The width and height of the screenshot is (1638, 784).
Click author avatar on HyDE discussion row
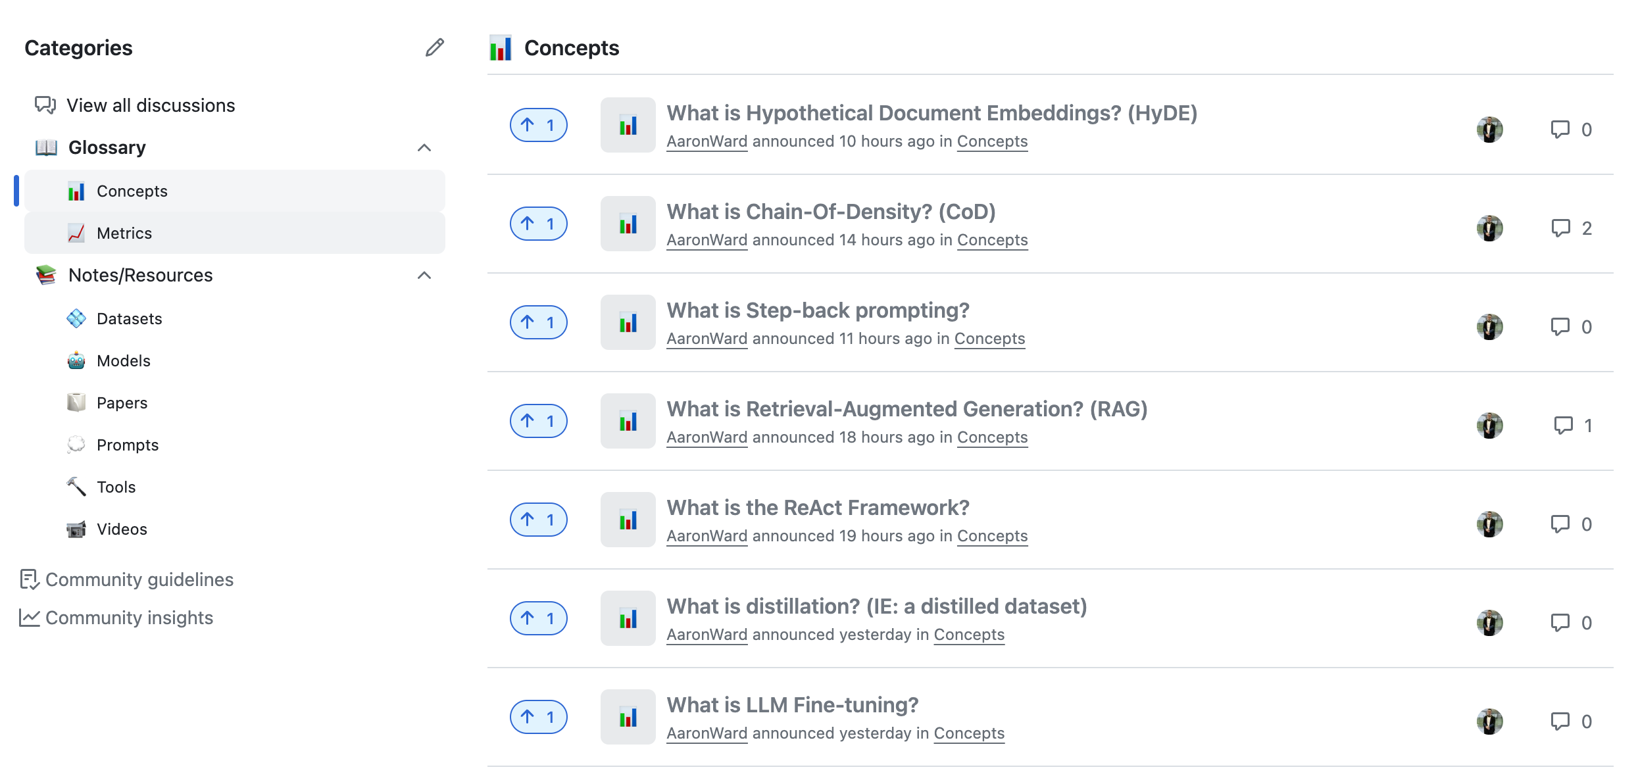(1489, 130)
